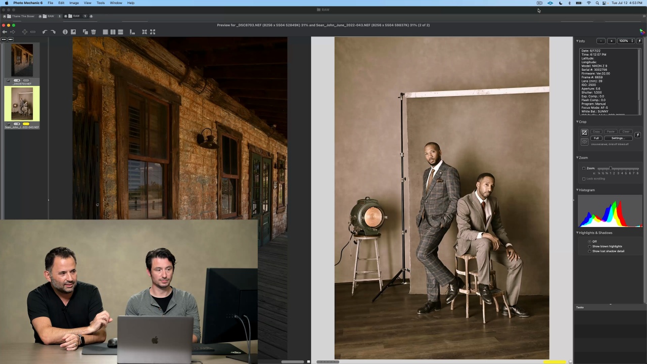Select Show blown highlights option
647x364 pixels.
590,246
